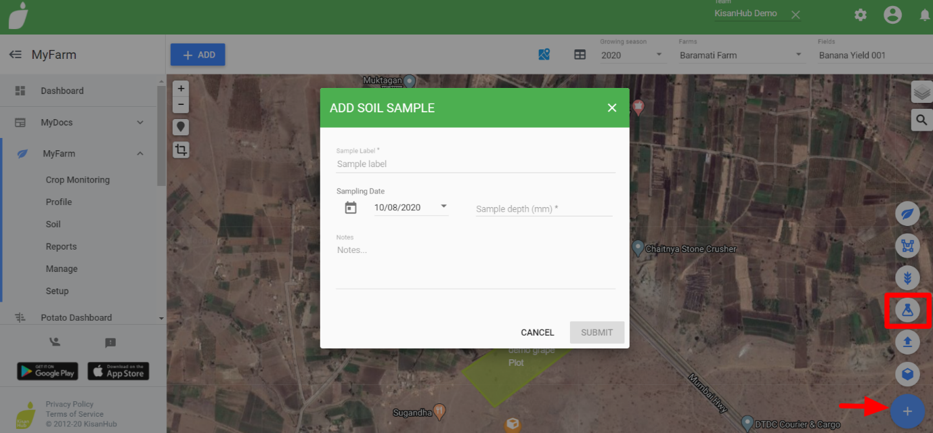Expand the MyDocs menu chevron

[140, 122]
